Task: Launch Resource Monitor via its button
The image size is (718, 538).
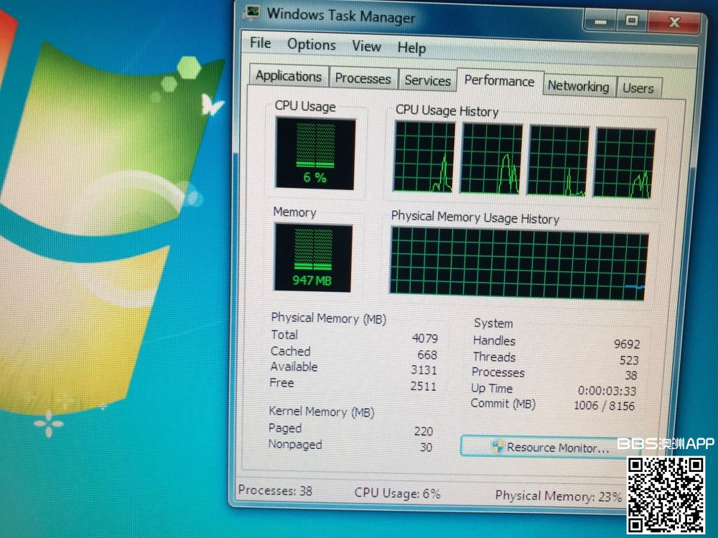Action: pyautogui.click(x=549, y=447)
